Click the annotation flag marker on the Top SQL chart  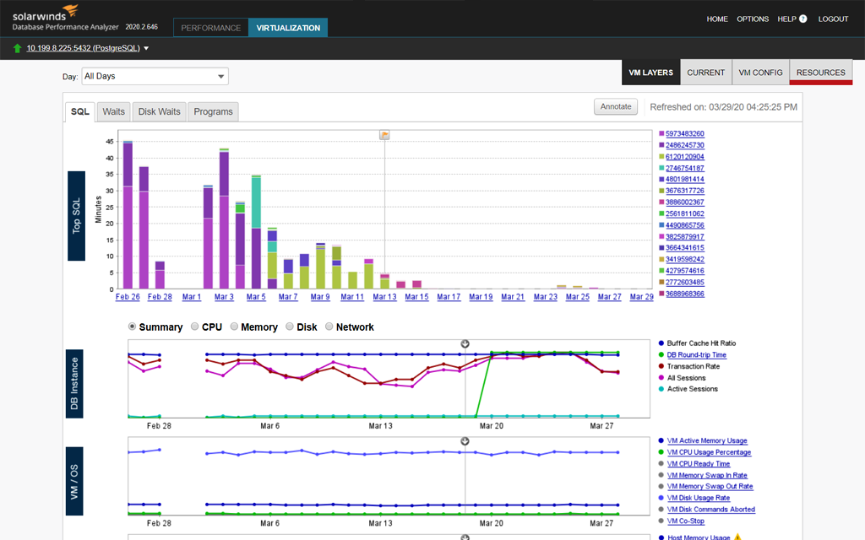click(x=384, y=134)
